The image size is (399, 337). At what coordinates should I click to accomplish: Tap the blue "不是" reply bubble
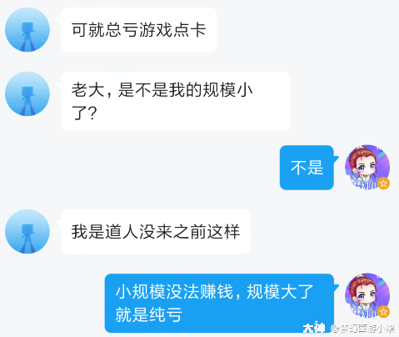pos(307,168)
